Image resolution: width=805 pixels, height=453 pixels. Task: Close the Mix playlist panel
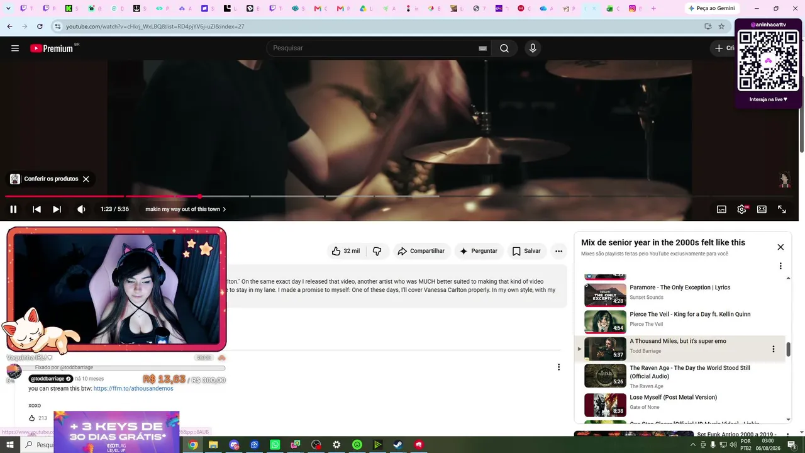point(780,247)
